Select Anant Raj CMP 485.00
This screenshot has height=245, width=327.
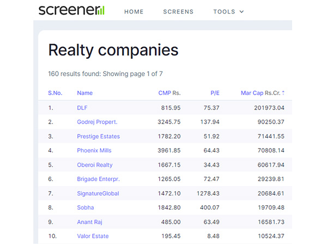(171, 222)
